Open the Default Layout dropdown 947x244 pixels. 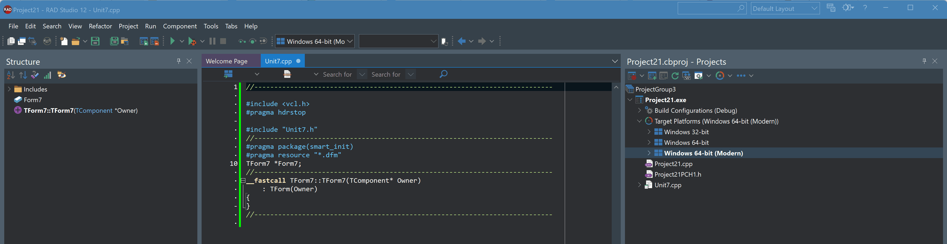[785, 8]
